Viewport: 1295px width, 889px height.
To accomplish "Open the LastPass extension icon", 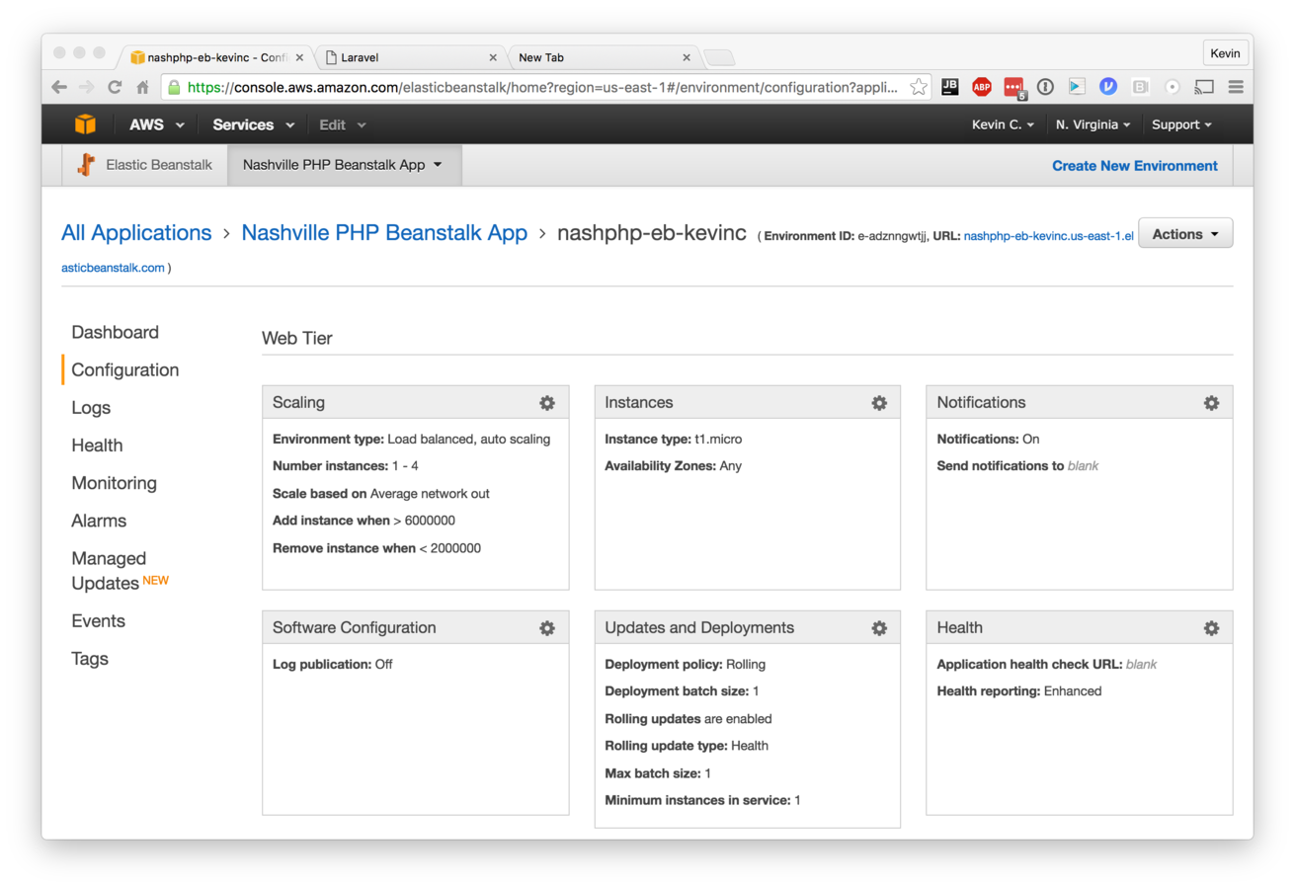I will click(x=1014, y=88).
